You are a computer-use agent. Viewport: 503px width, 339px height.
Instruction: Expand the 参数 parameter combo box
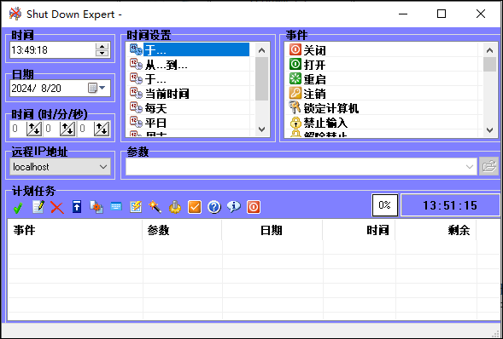pyautogui.click(x=469, y=167)
